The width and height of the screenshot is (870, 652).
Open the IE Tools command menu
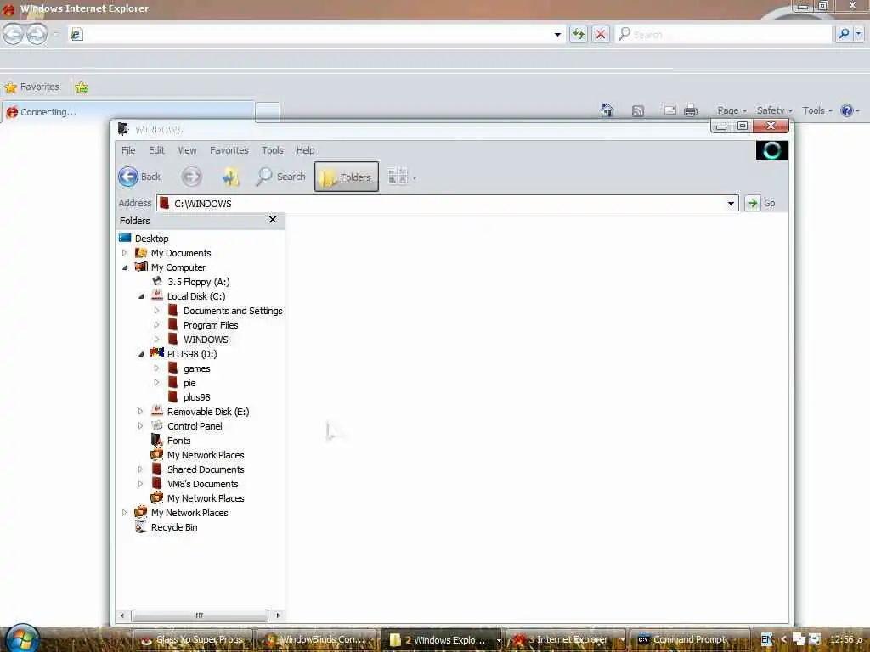(817, 110)
